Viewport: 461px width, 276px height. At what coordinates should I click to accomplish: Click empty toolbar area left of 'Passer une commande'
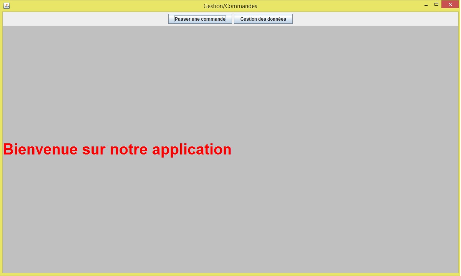(85, 19)
